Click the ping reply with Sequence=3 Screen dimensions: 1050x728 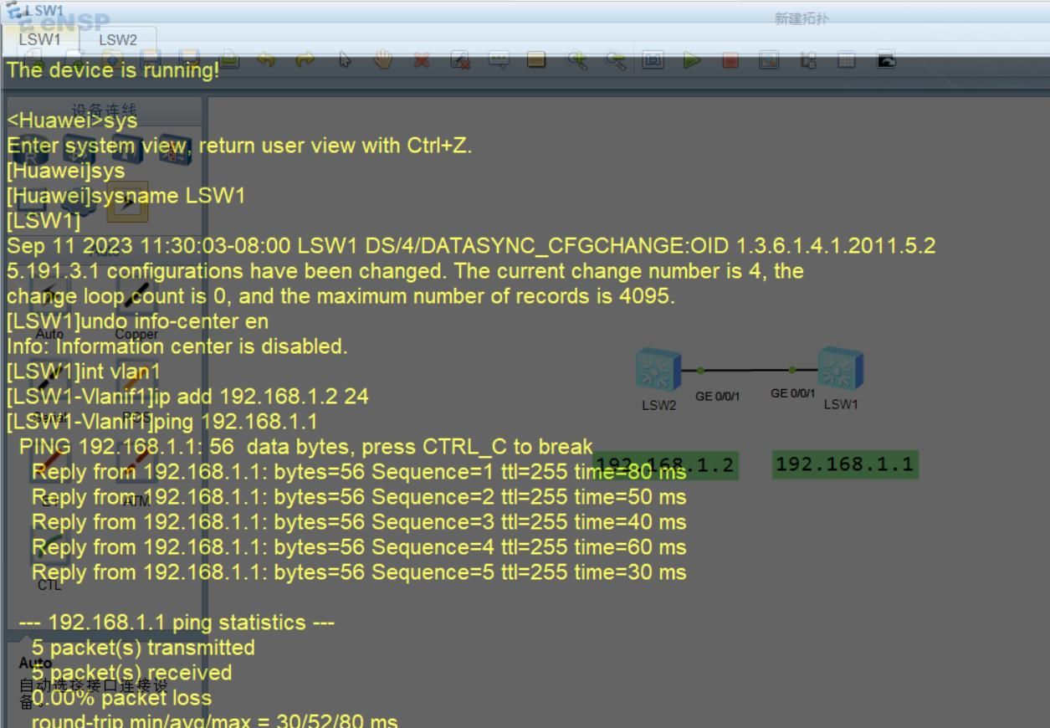(359, 522)
